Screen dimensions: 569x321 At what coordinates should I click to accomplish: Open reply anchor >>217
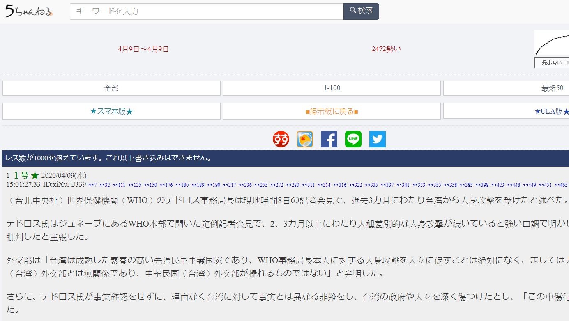pos(229,185)
